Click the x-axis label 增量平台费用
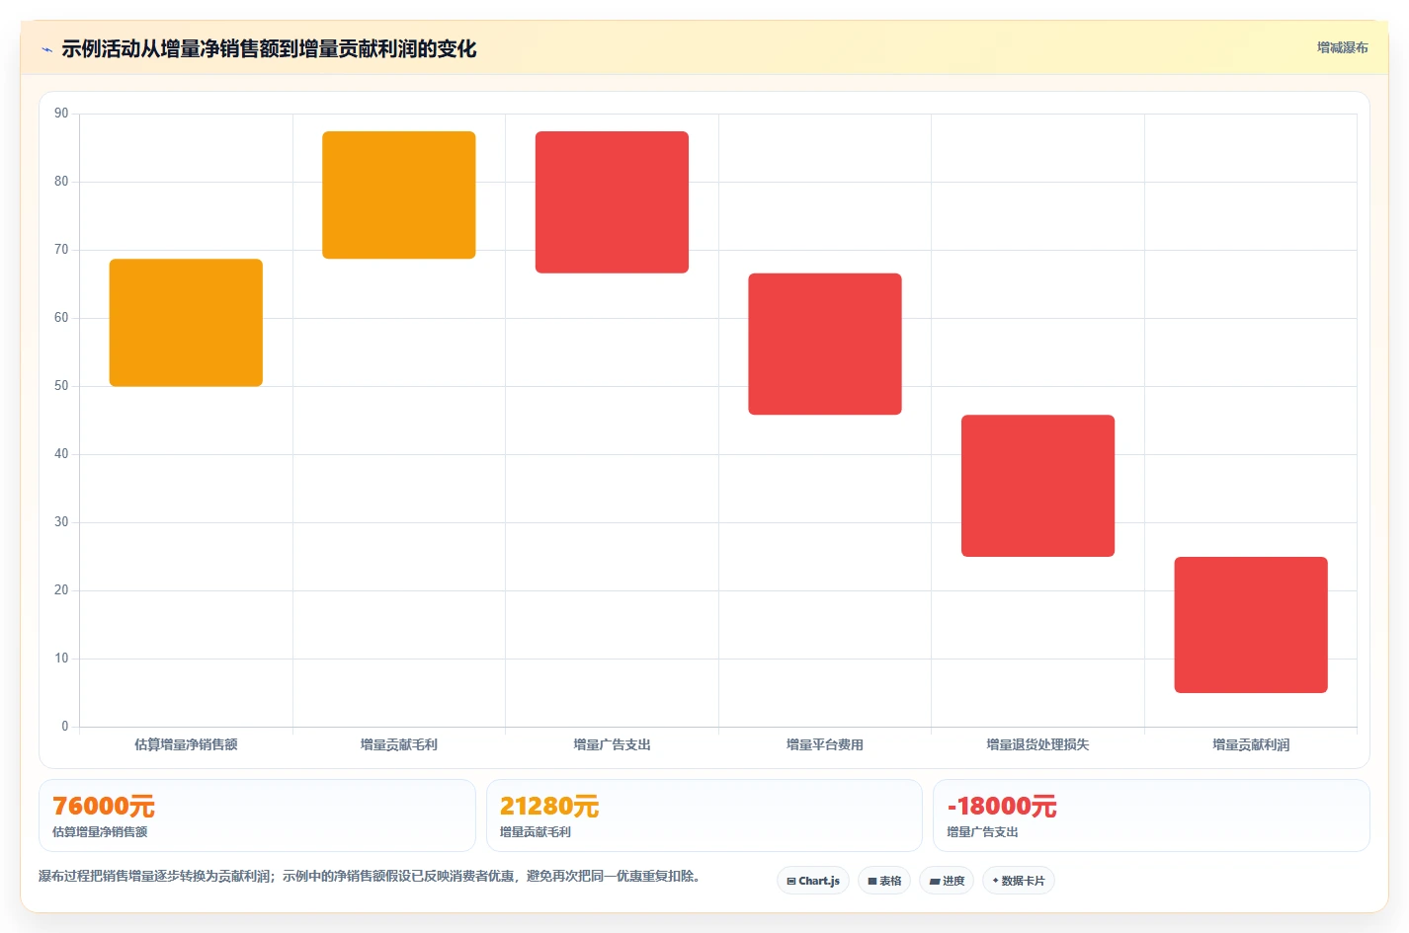This screenshot has height=933, width=1409. [x=825, y=744]
